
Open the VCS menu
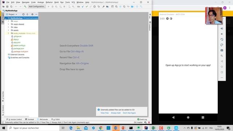coord(73,3)
